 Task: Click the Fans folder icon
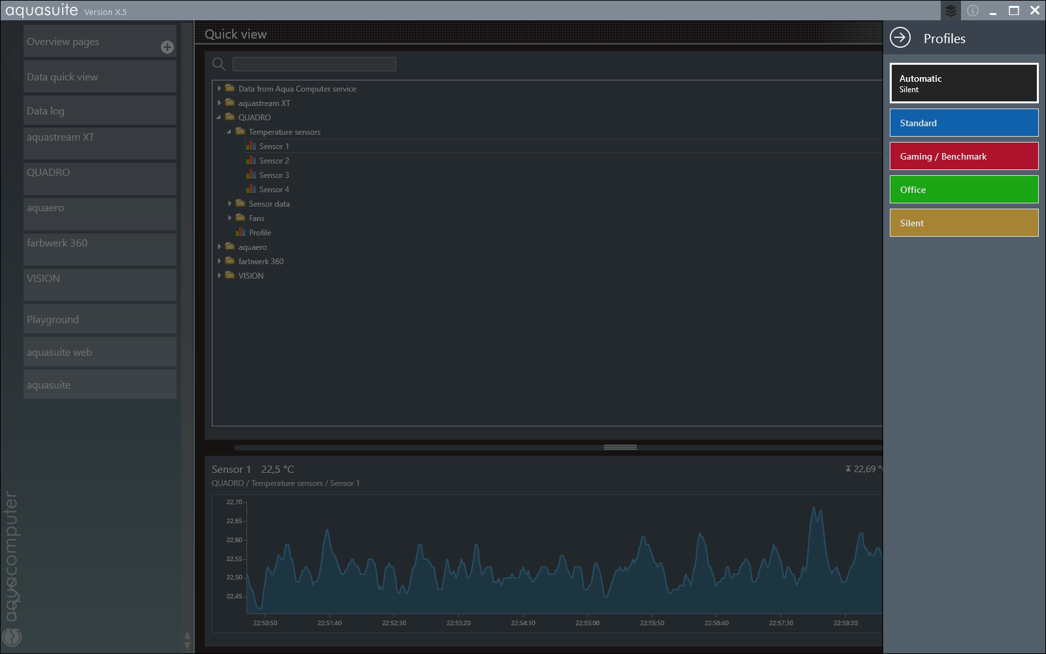[241, 218]
